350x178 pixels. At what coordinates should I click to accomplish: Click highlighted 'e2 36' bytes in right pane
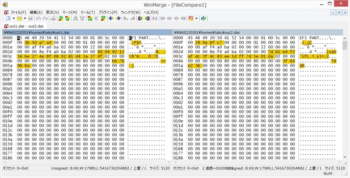[195, 66]
